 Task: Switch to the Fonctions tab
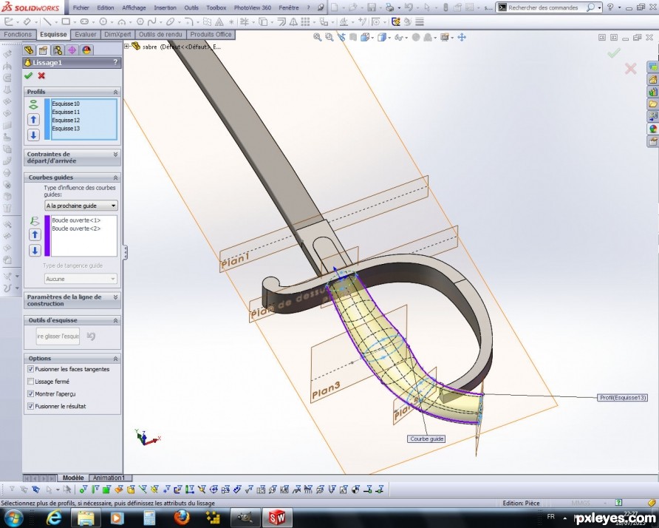pos(18,35)
